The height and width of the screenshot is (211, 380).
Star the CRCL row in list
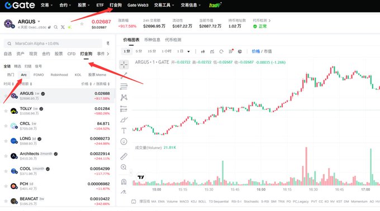point(6,126)
